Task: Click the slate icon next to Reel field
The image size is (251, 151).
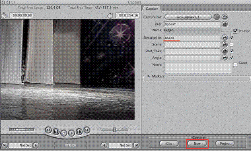Action: coord(225,24)
